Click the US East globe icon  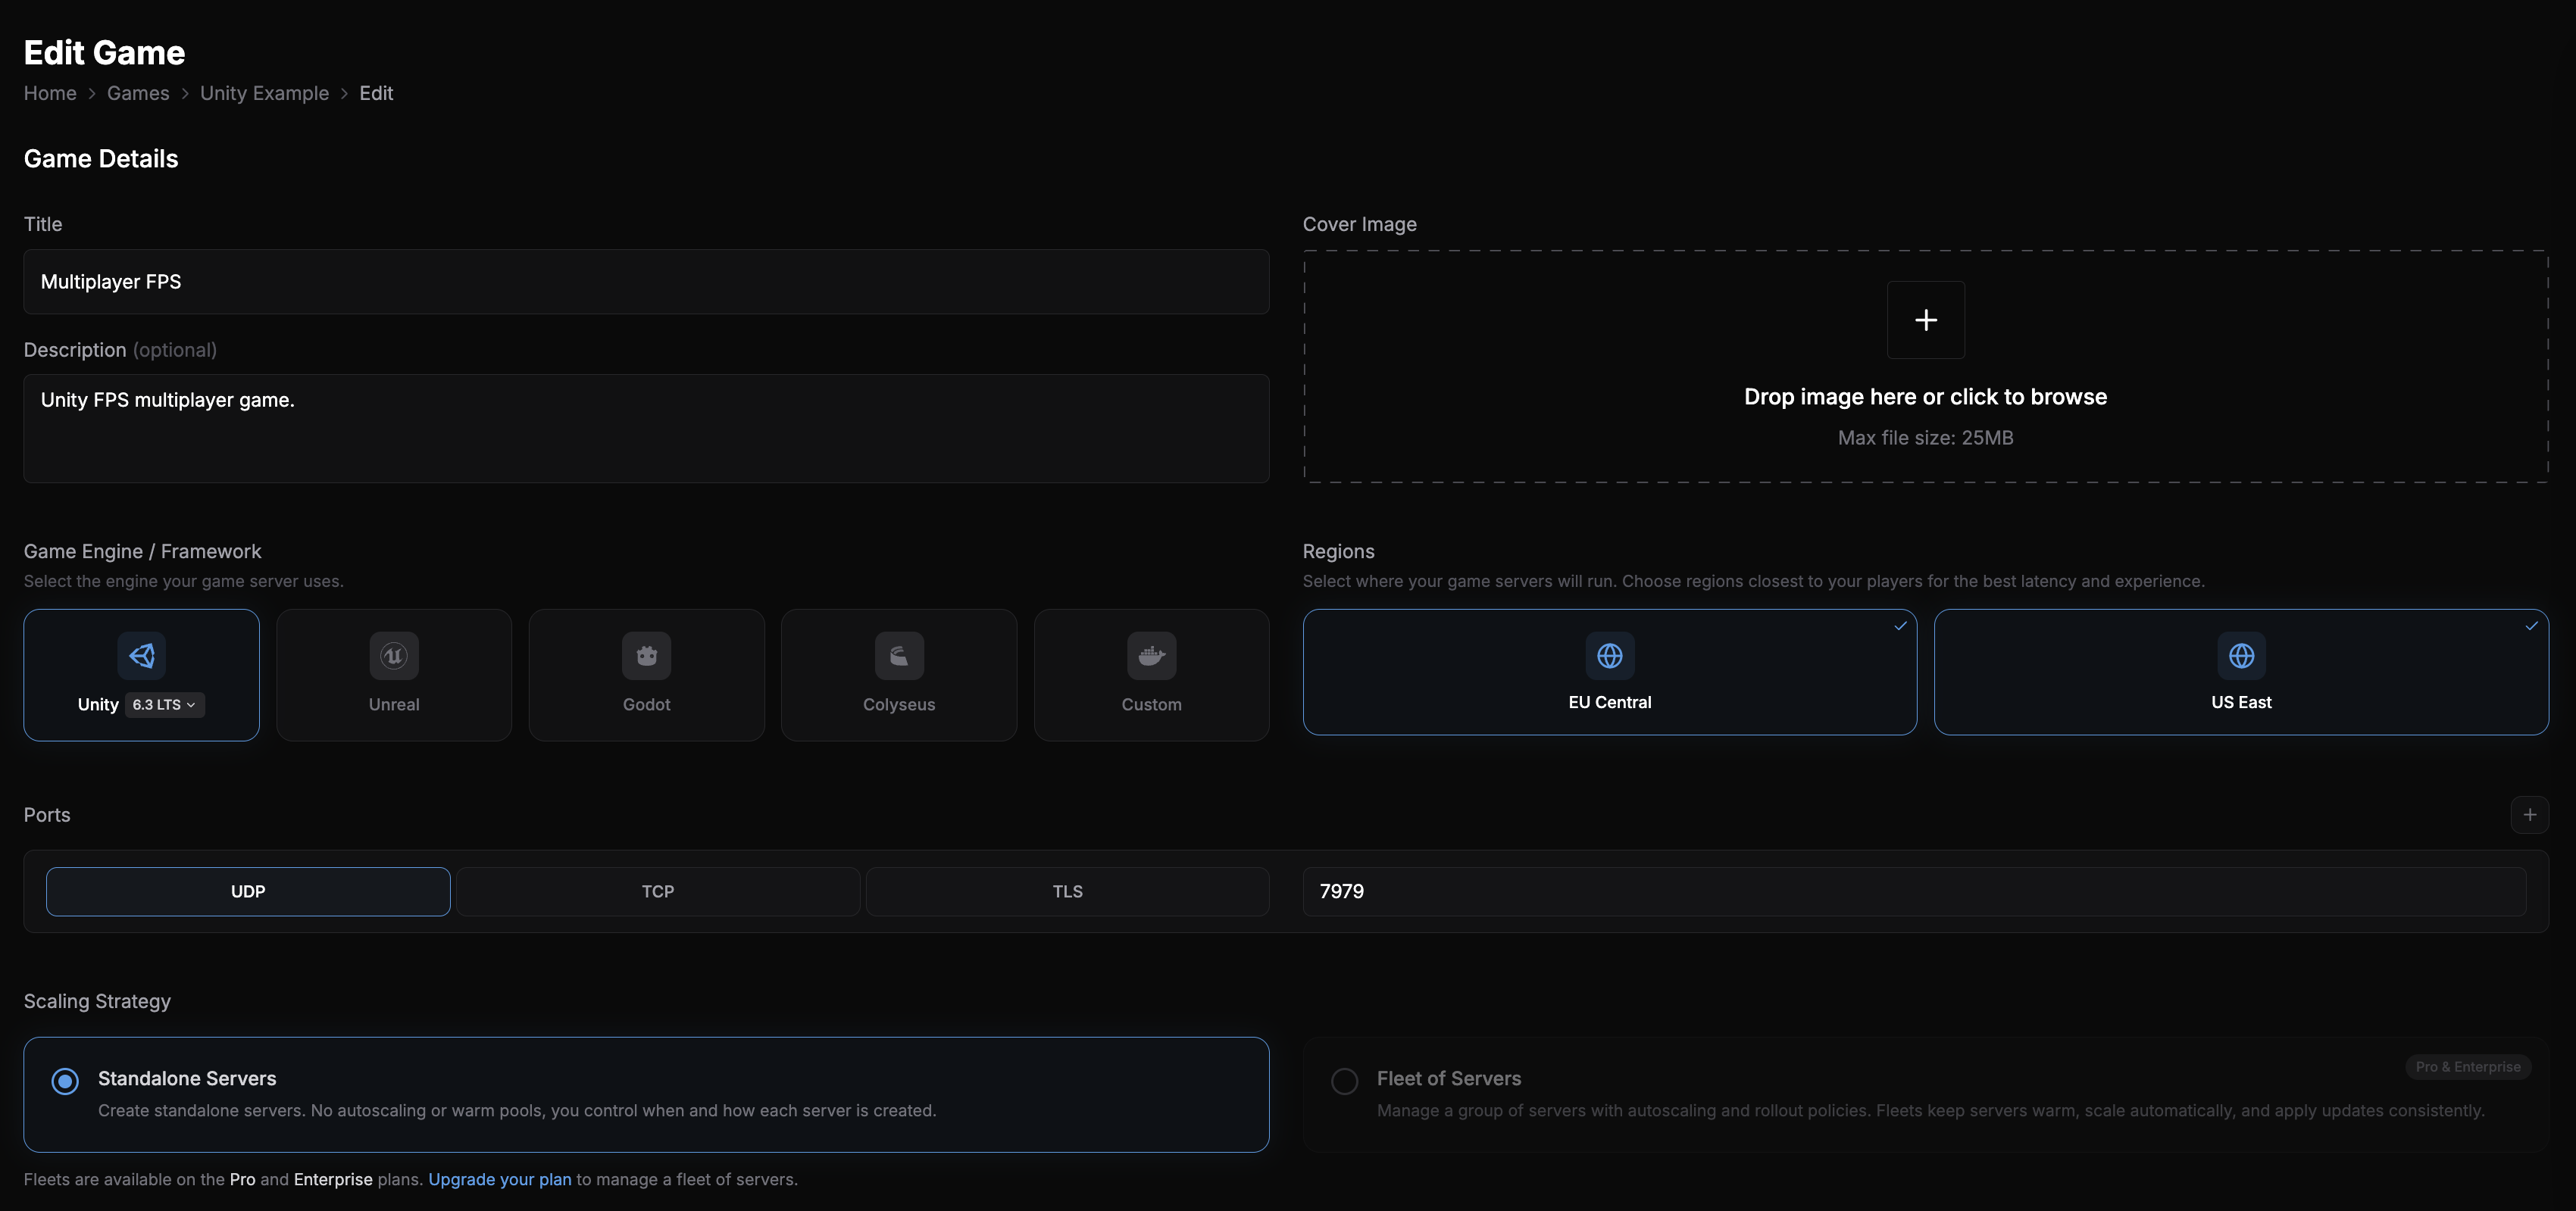pyautogui.click(x=2241, y=656)
